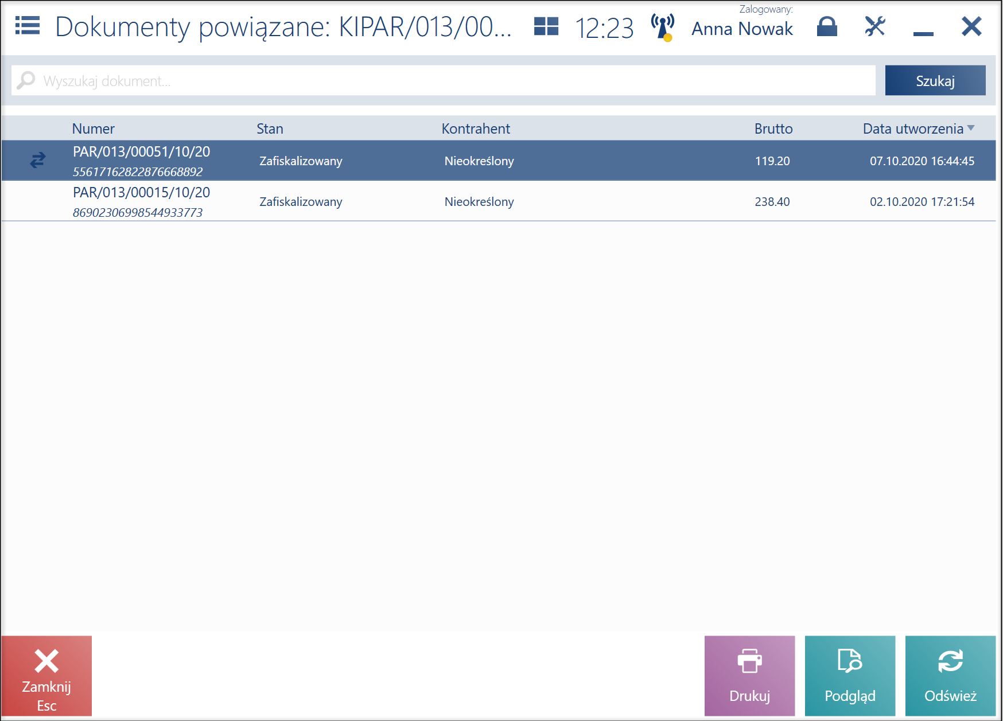Sort by Kontrahent column header

[476, 128]
